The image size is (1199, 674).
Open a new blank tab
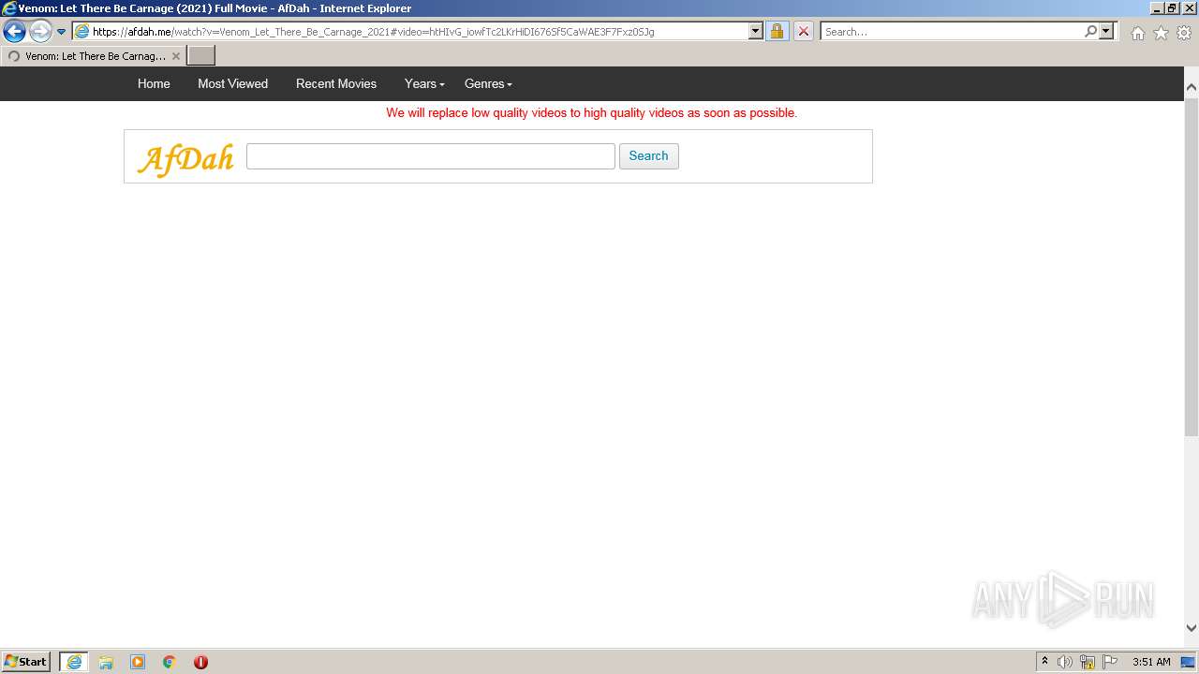[201, 56]
